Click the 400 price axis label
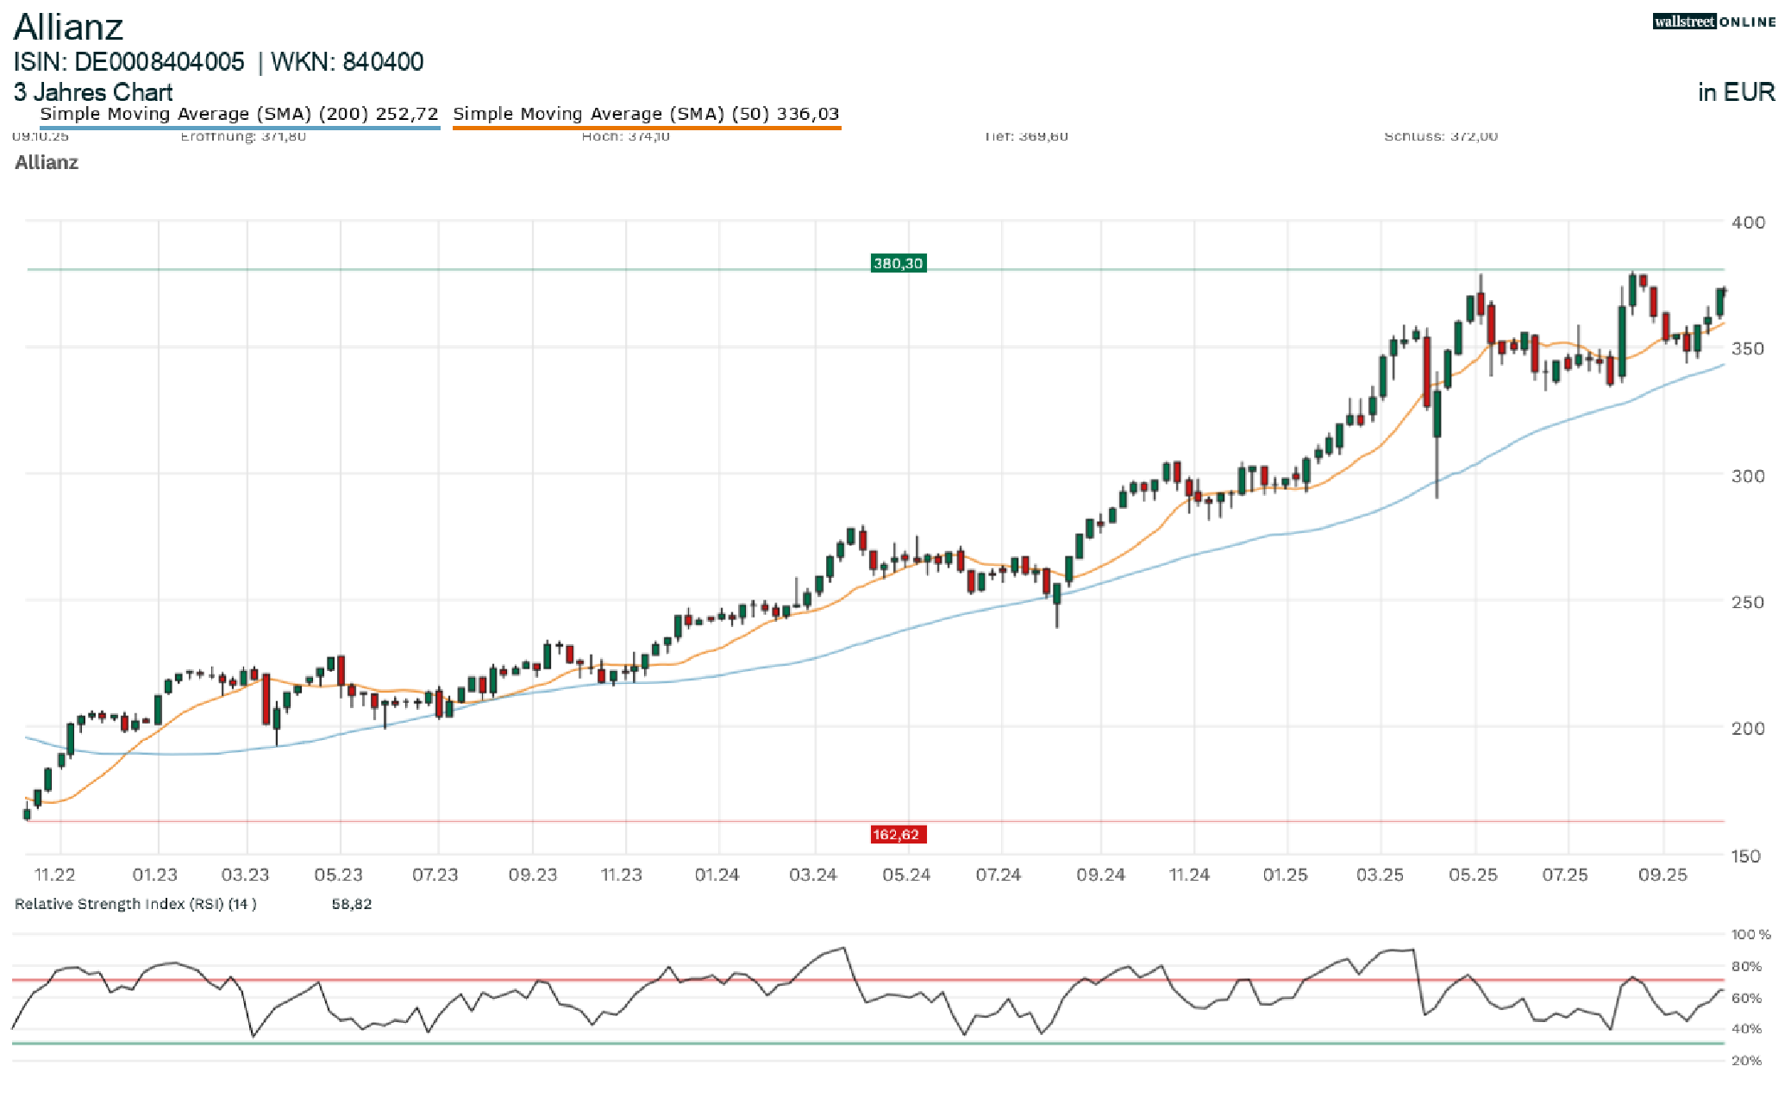The width and height of the screenshot is (1791, 1104). click(1748, 222)
